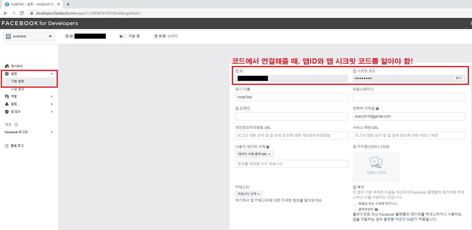
Task: Click the 역할 menu label
Action: coord(14,97)
